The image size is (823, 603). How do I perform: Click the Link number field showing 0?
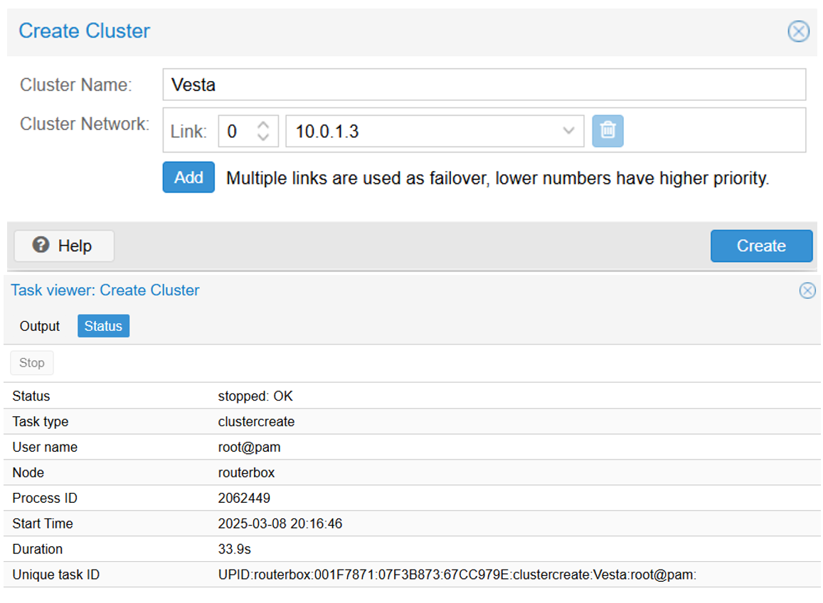(237, 131)
